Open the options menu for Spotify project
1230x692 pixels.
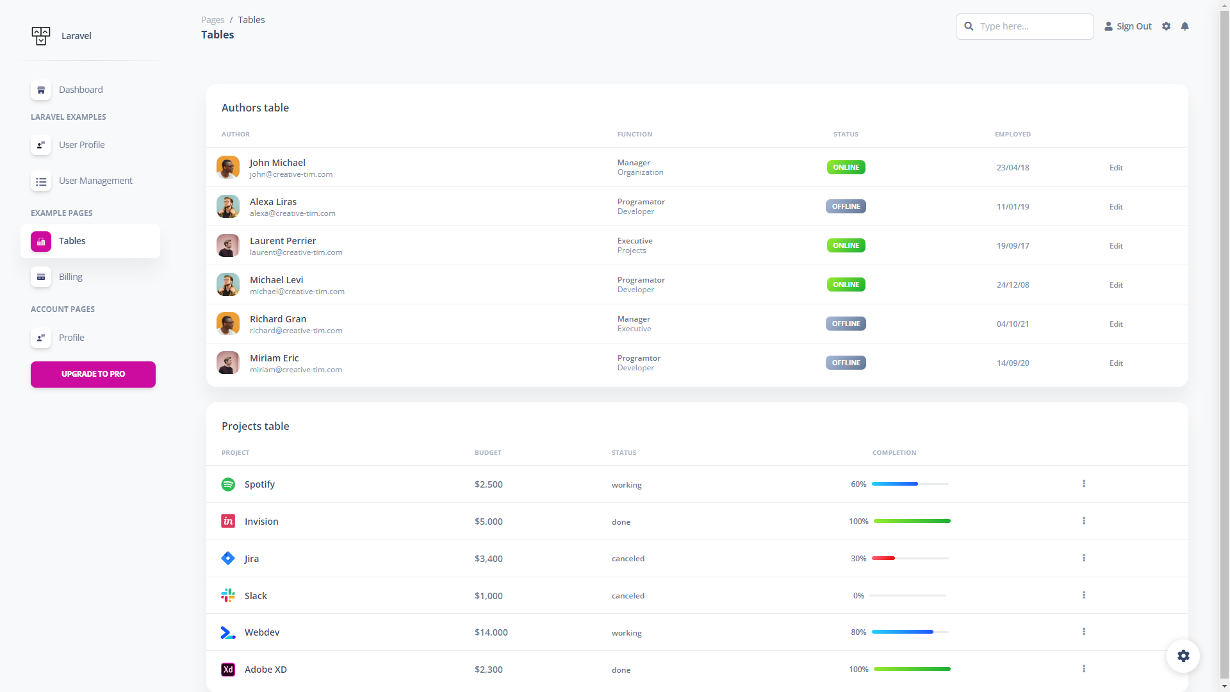click(1084, 484)
